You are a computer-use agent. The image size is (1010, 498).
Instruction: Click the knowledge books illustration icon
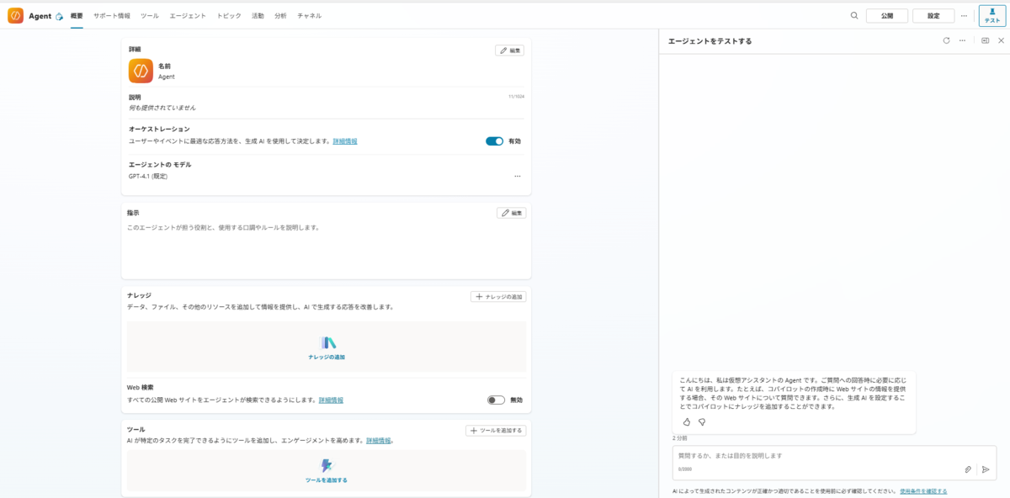pyautogui.click(x=328, y=343)
